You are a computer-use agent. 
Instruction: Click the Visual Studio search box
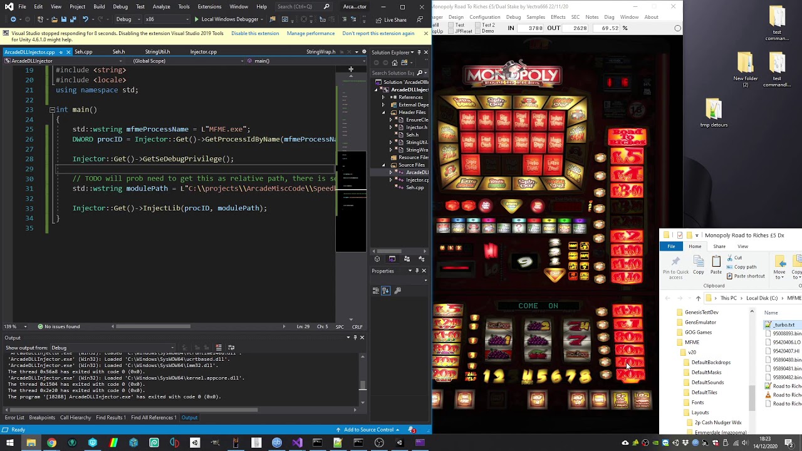tap(303, 6)
